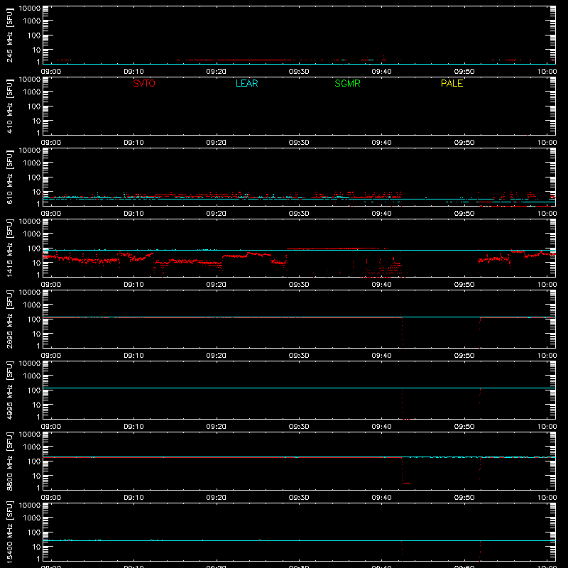Click 09:40 time label under 245 MHz panel

[381, 72]
